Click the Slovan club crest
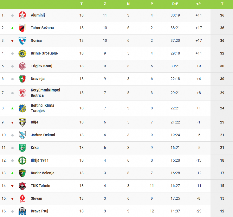Screen dimensions: 233x217 [x=23, y=199]
